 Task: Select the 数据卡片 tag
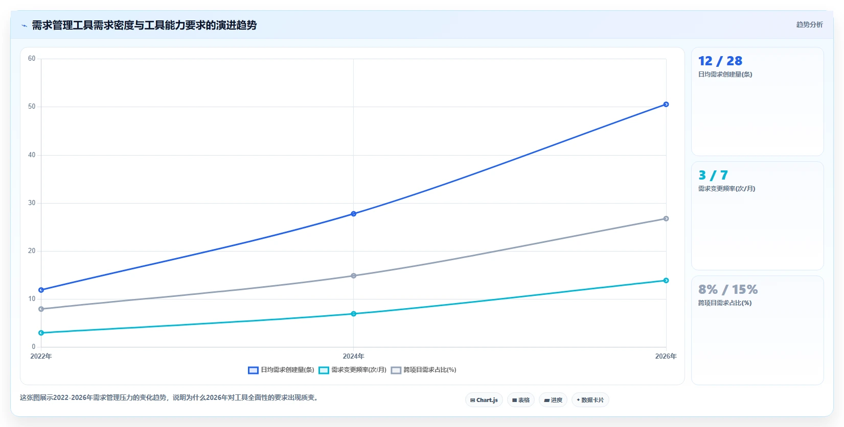click(590, 400)
